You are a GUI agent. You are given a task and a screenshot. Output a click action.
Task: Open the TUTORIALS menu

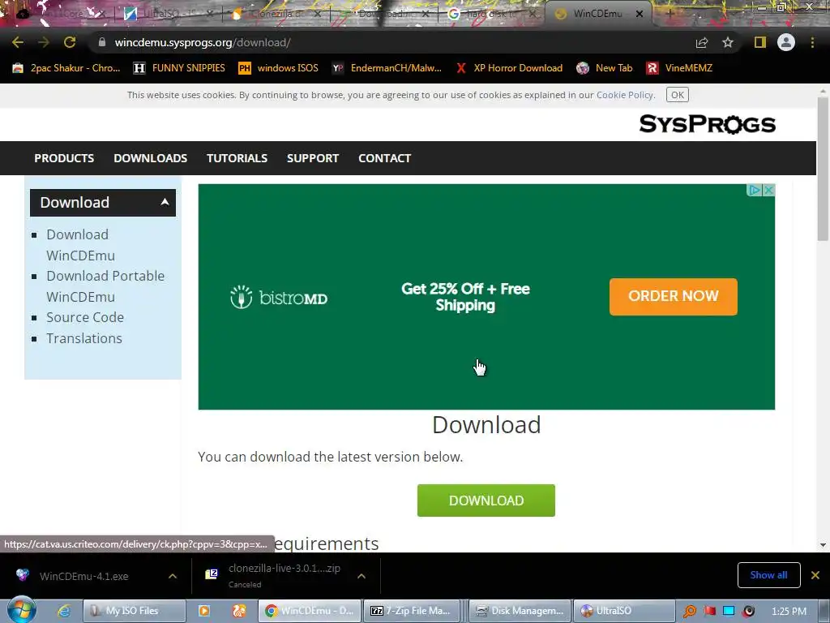point(237,158)
